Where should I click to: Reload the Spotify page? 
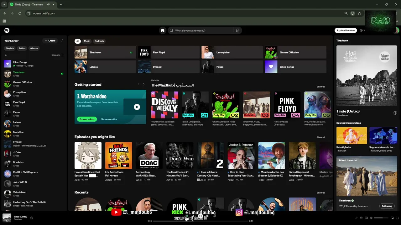pyautogui.click(x=20, y=13)
